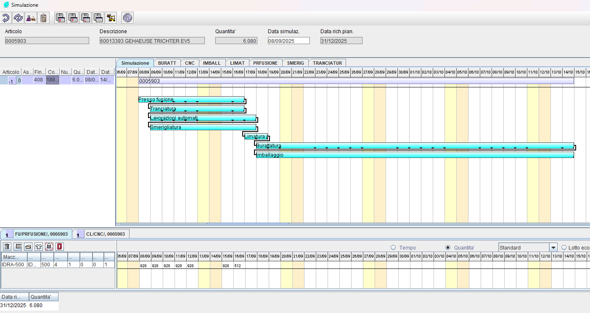The height and width of the screenshot is (313, 590).
Task: Open the TRANCIATUR tab
Action: point(327,63)
